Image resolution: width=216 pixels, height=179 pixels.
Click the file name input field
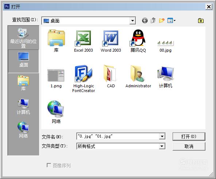tap(118, 136)
